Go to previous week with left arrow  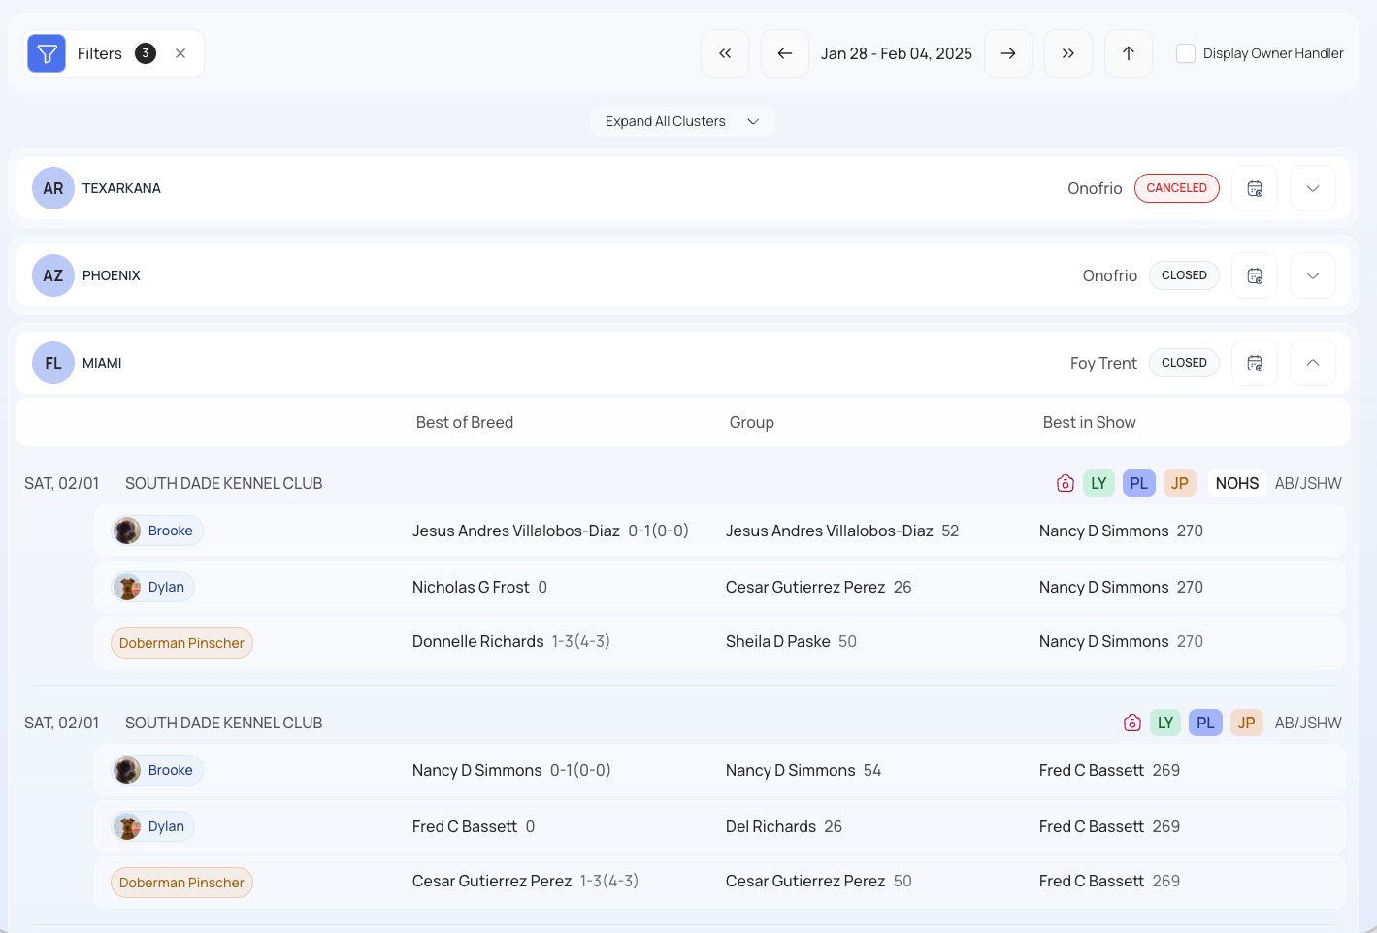[x=785, y=53]
